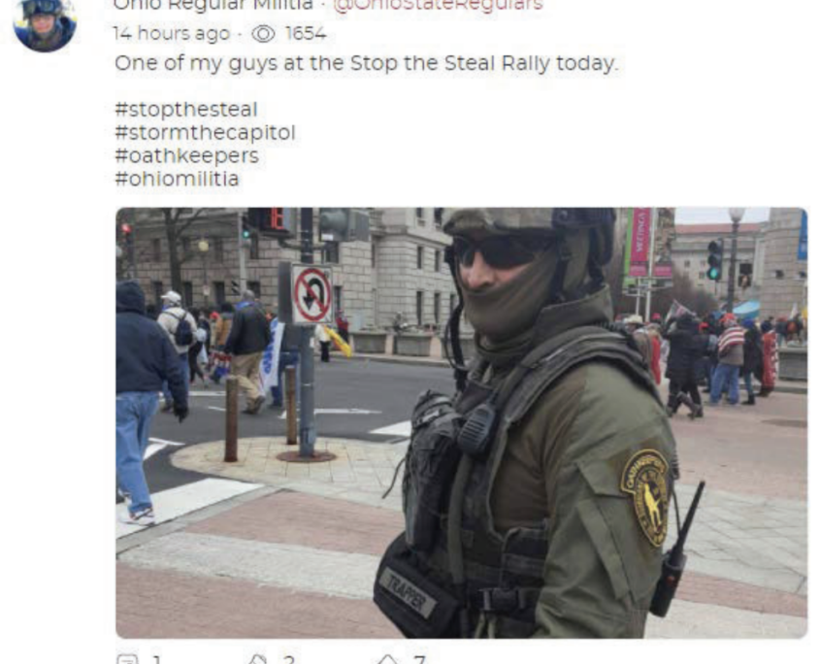Upvote the post using the arrow icon
The height and width of the screenshot is (664, 820).
pos(387,660)
